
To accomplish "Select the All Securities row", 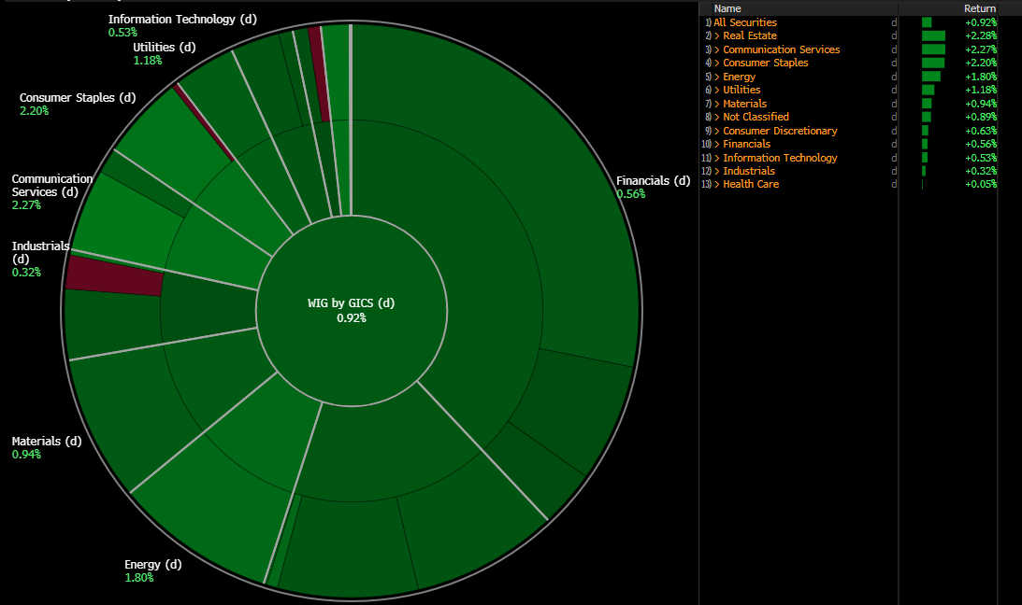I will [x=744, y=22].
